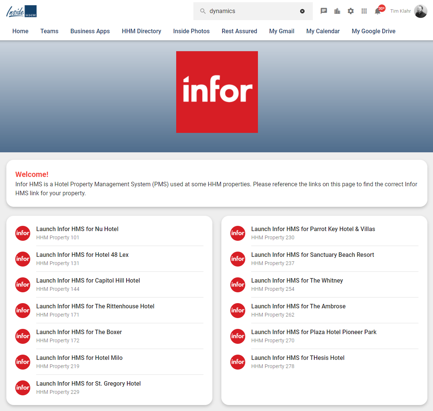433x411 pixels.
Task: Launch Infor HMS for St. Gregory Hotel
Action: pos(88,384)
